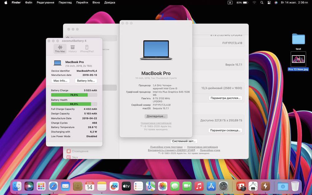The image size is (312, 195).
Task: Open the Trash in the Dock
Action: (x=295, y=186)
